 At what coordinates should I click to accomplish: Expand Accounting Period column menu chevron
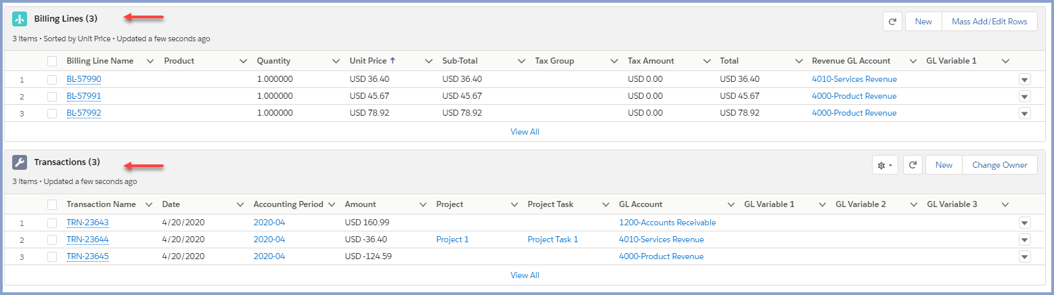click(332, 205)
